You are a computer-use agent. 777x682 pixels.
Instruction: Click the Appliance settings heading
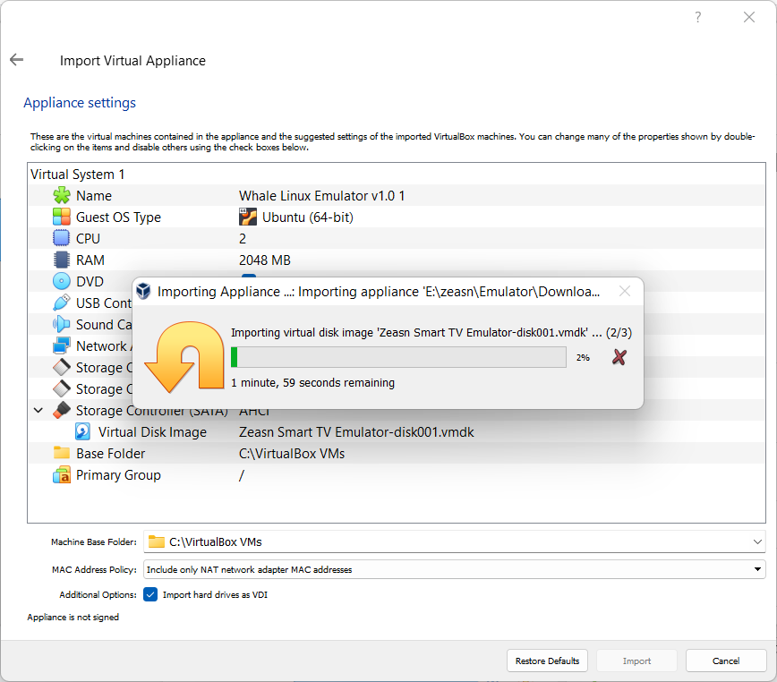click(x=80, y=103)
